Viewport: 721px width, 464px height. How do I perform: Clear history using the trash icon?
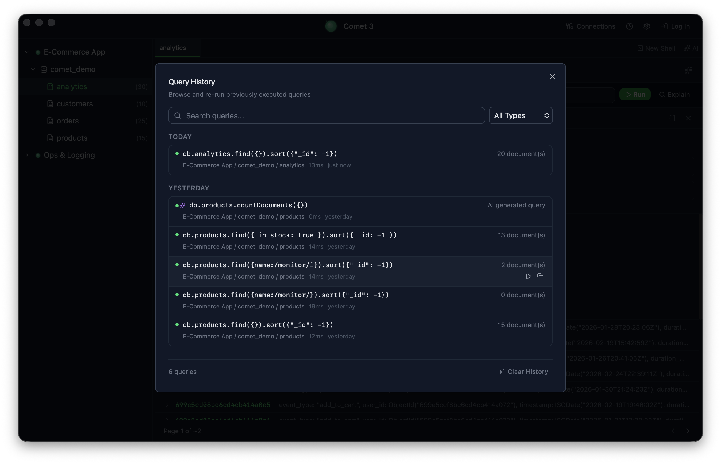[x=502, y=372]
